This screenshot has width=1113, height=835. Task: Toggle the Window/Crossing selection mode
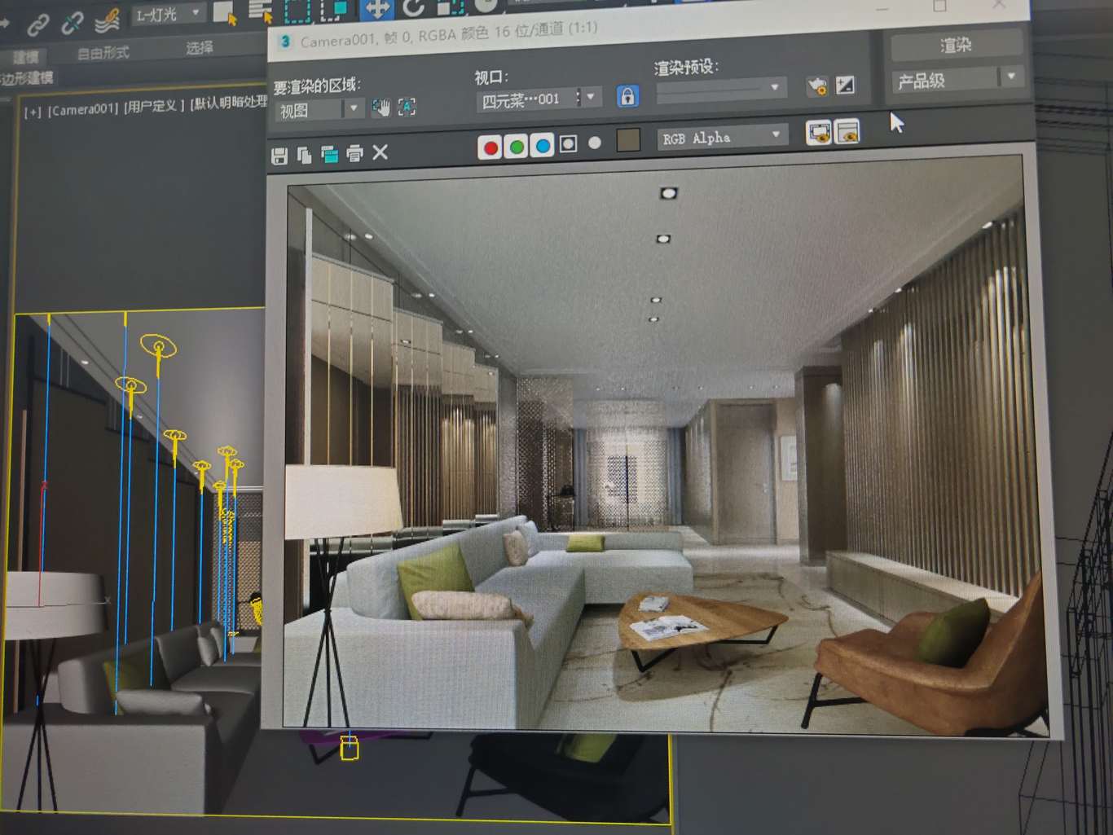[335, 8]
